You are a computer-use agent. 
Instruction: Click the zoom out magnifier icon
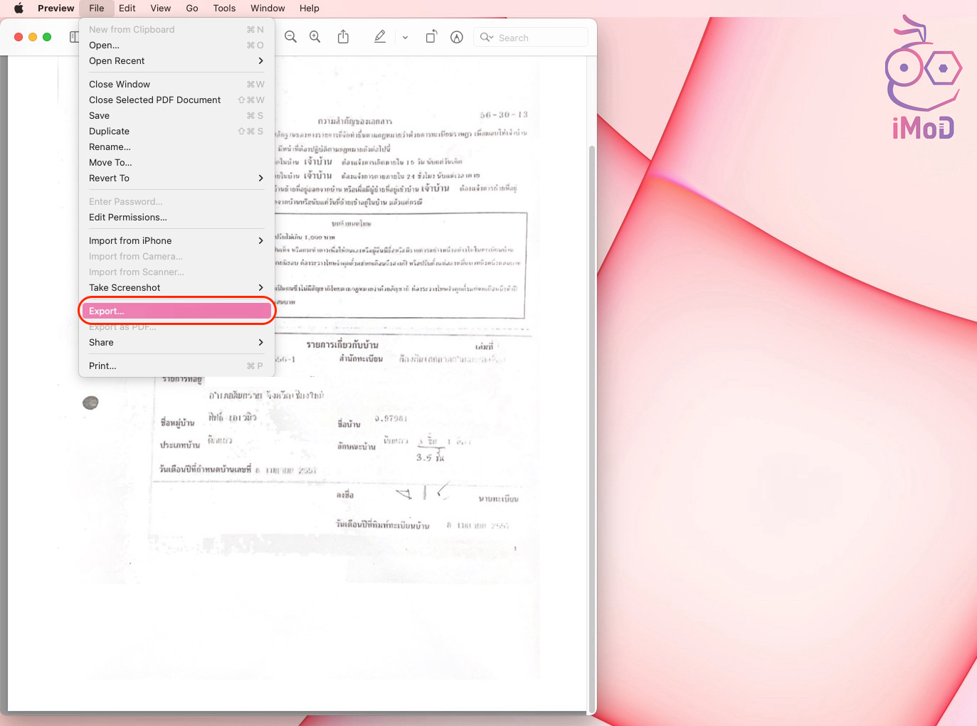[x=290, y=37]
